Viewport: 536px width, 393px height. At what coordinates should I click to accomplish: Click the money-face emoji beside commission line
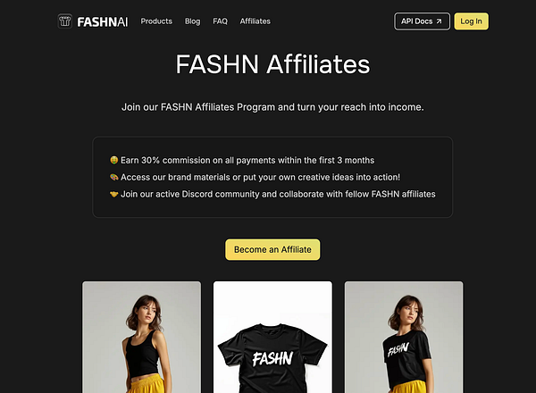[x=113, y=160]
